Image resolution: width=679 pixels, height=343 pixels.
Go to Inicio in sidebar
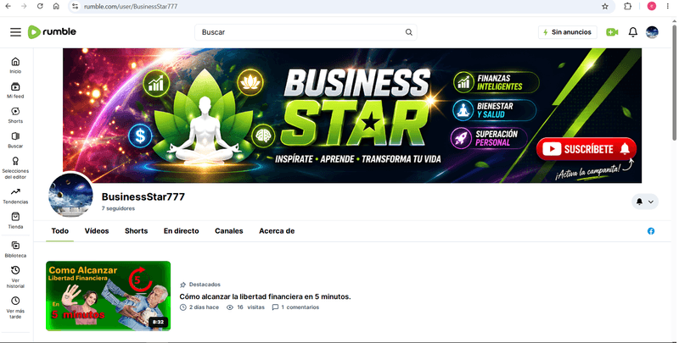[15, 65]
